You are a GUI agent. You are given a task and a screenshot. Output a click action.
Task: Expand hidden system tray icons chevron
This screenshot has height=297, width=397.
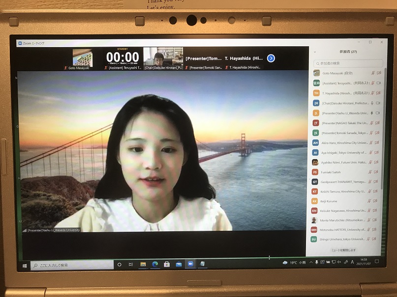[x=311, y=263]
